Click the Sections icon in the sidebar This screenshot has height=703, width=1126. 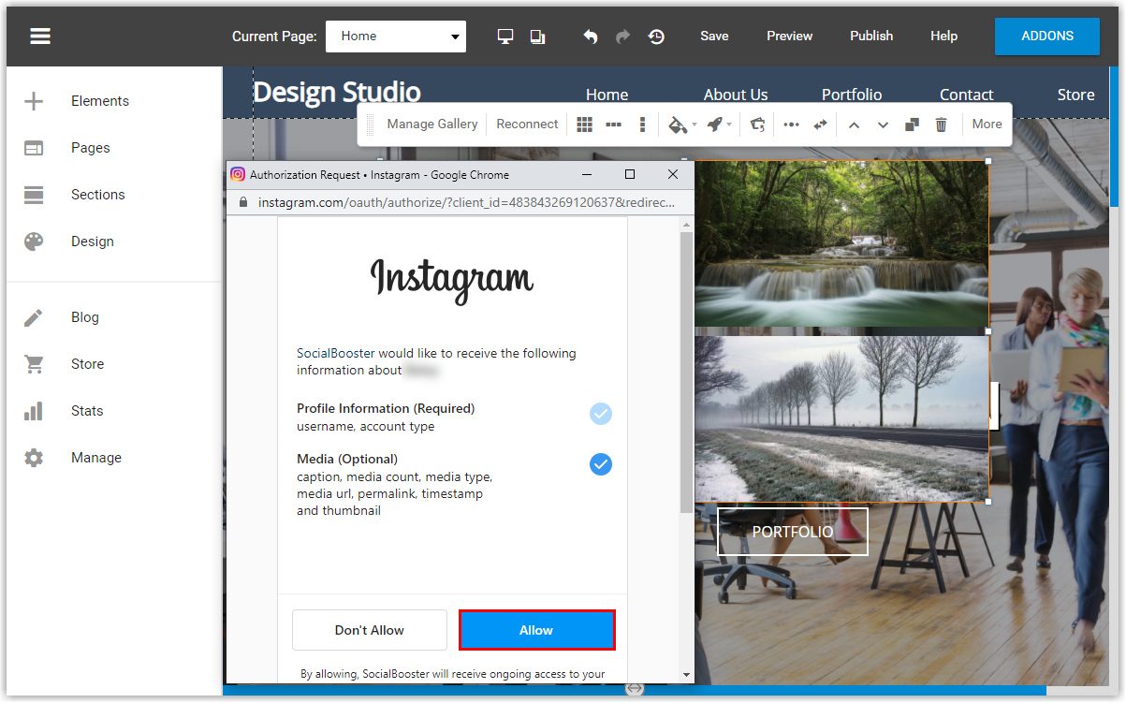pyautogui.click(x=34, y=195)
